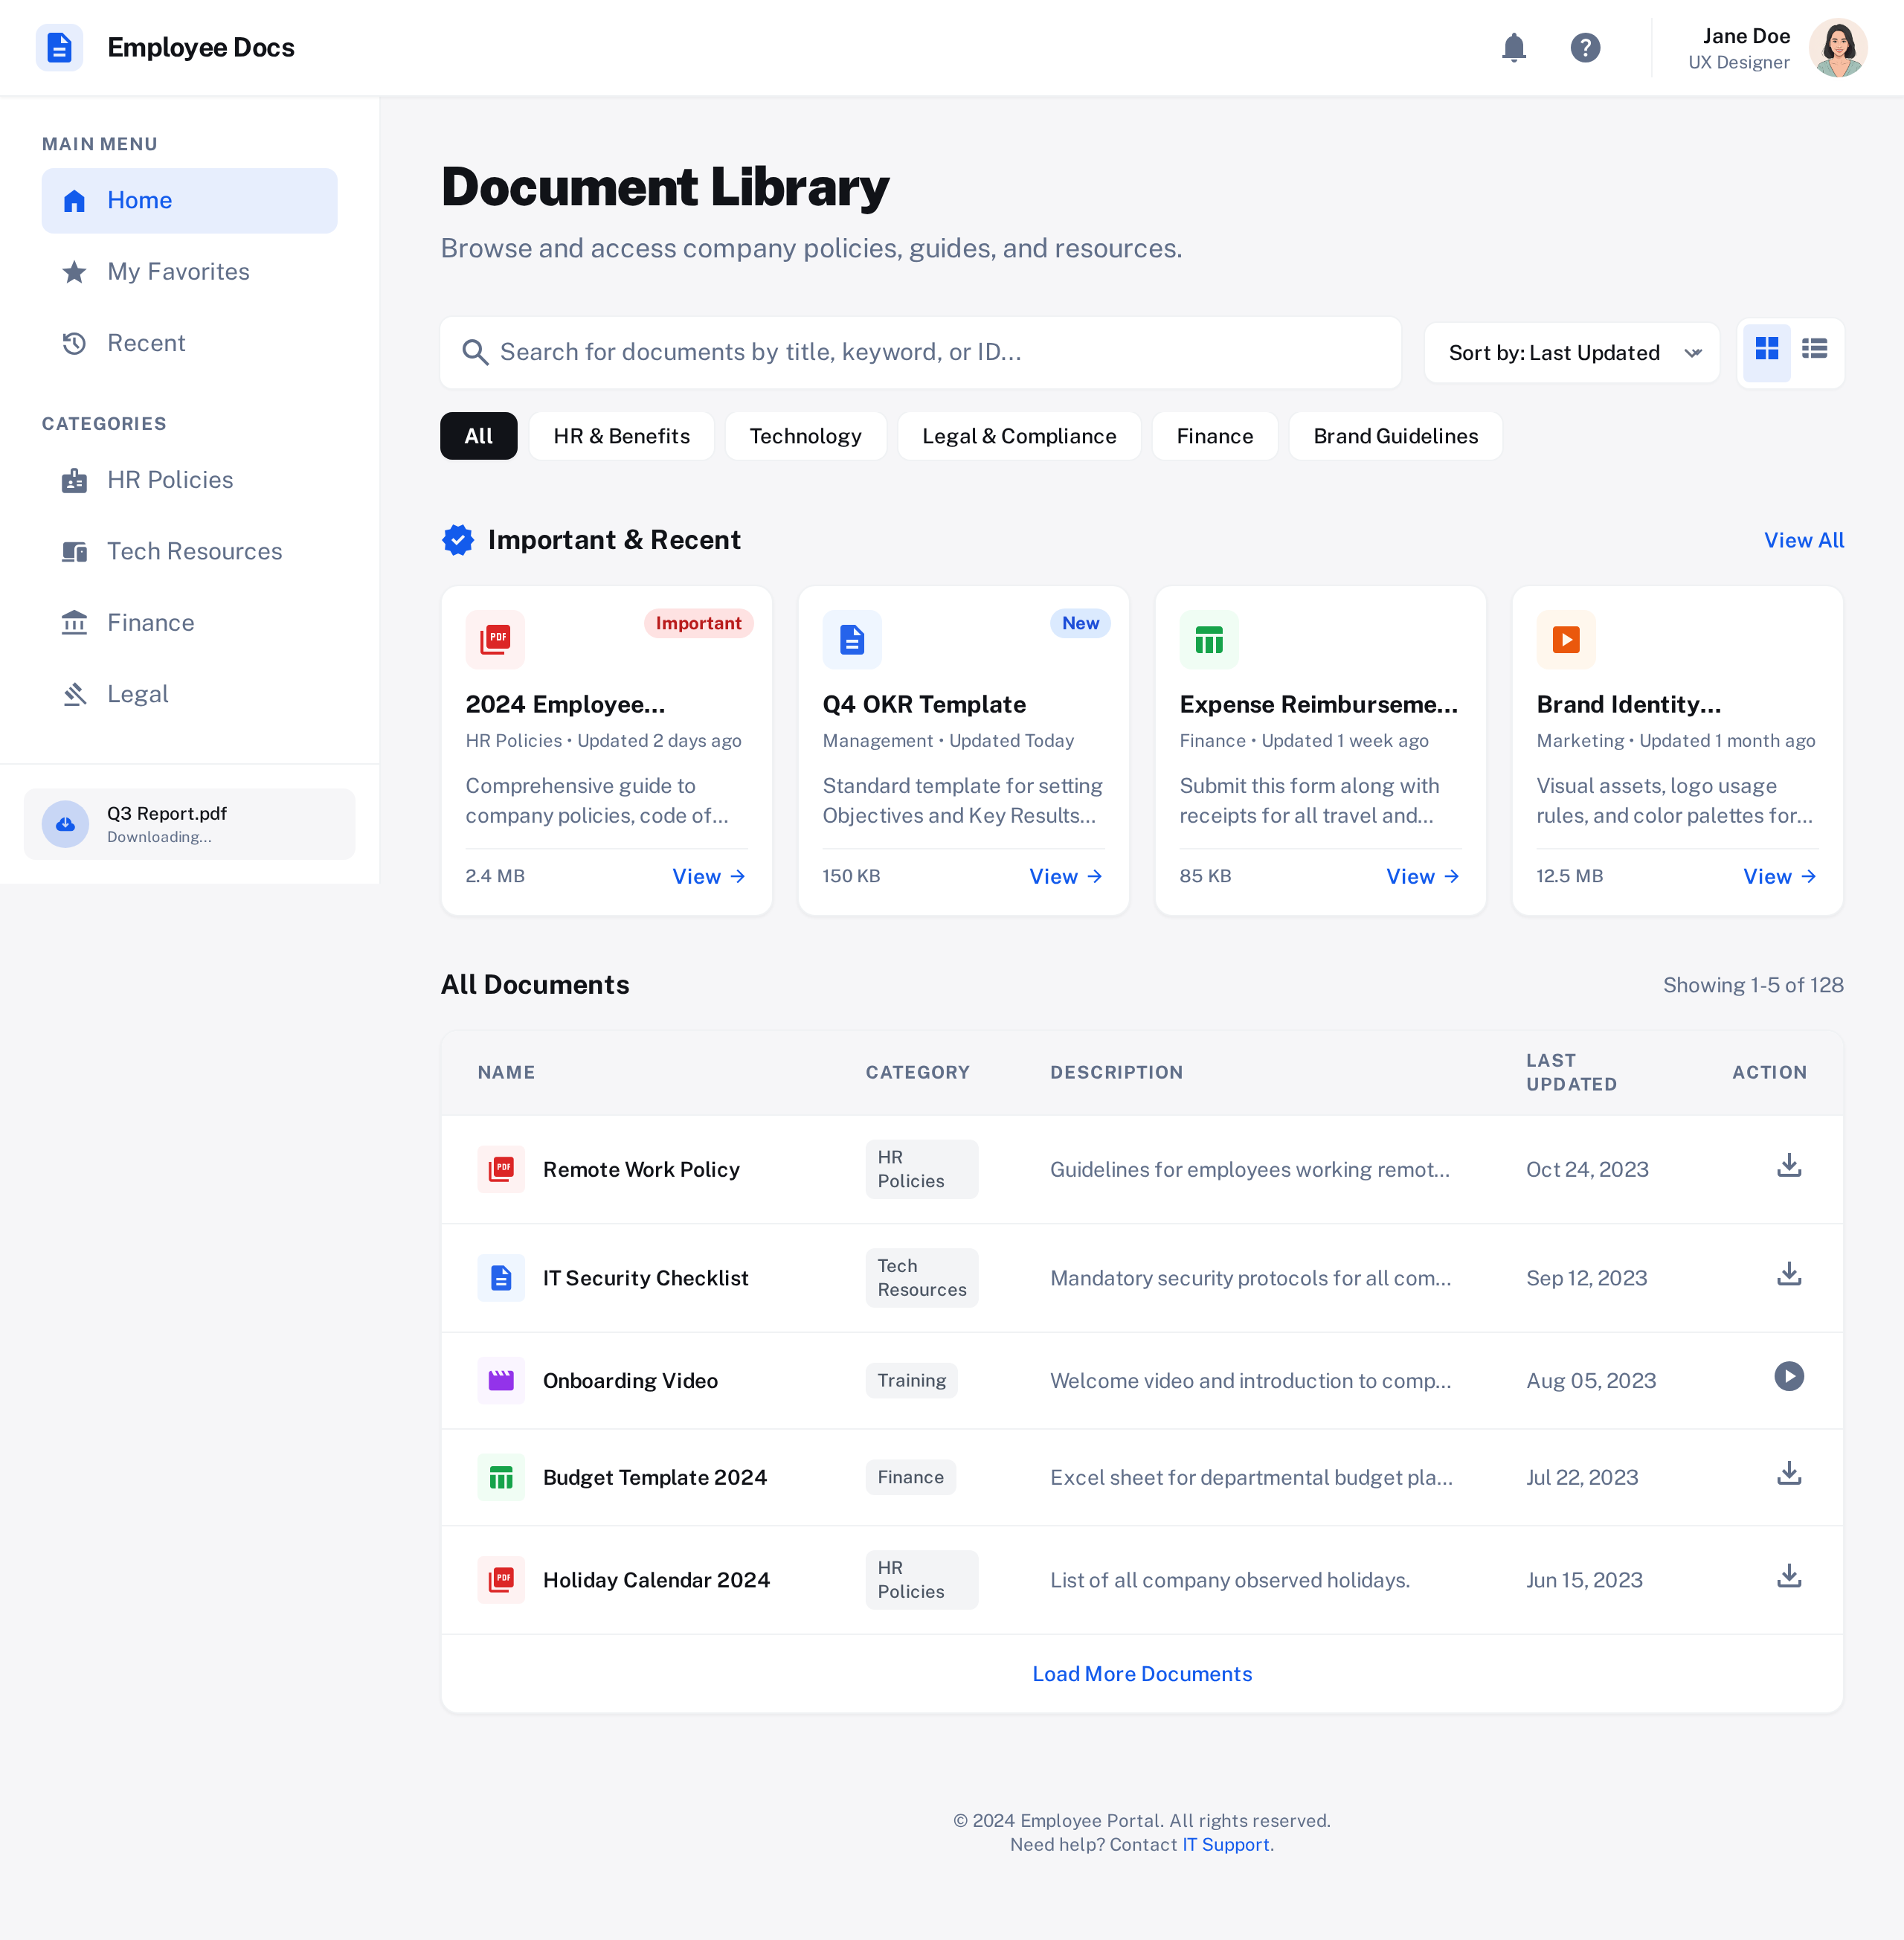1904x1940 pixels.
Task: Click the Holiday Calendar 2024 PDF icon
Action: pyautogui.click(x=501, y=1580)
